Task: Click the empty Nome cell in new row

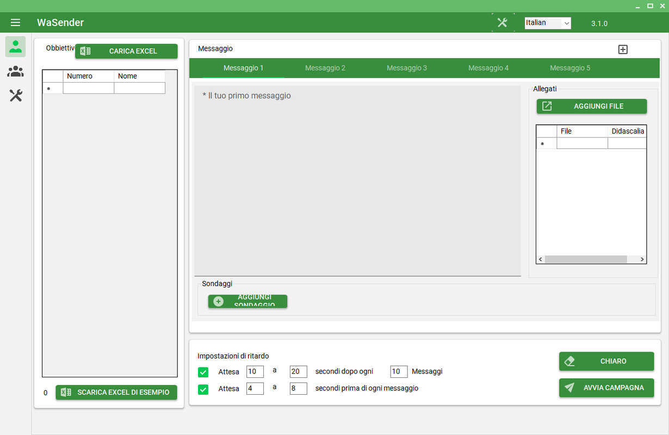Action: [x=140, y=88]
